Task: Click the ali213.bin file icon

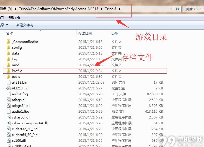Action: (9, 82)
